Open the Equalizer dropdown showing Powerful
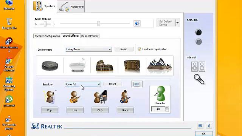Screen dimensions: 242x136 coord(83,84)
